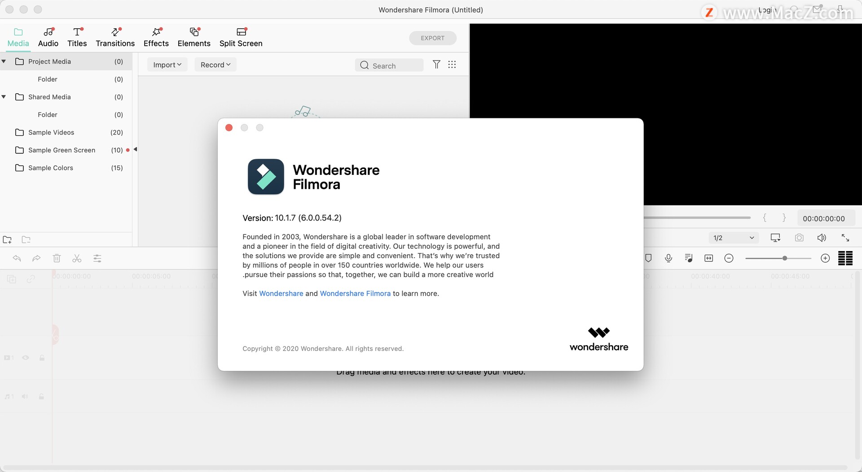Screen dimensions: 862x472
Task: Click the zoom to fit timeline icon
Action: point(708,258)
